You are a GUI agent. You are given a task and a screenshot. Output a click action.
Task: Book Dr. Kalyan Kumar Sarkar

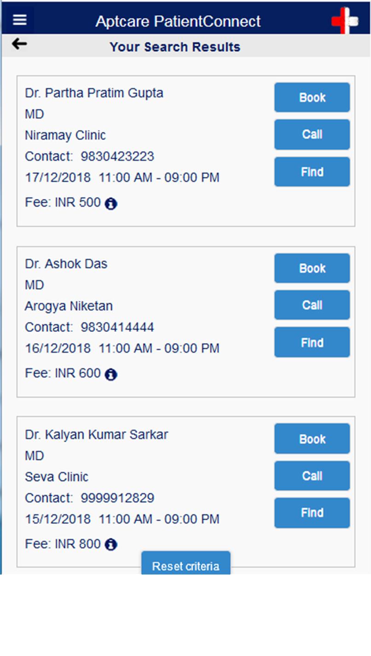pos(312,439)
